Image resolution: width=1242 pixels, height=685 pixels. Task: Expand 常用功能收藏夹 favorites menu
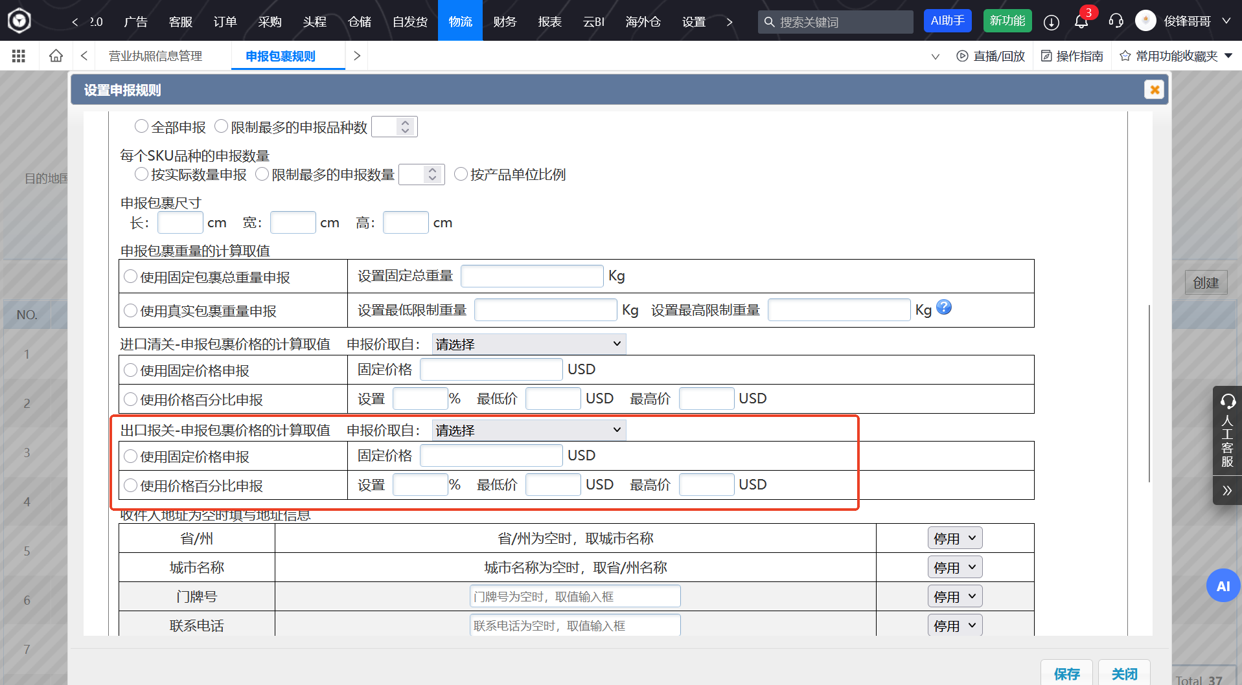[1175, 56]
